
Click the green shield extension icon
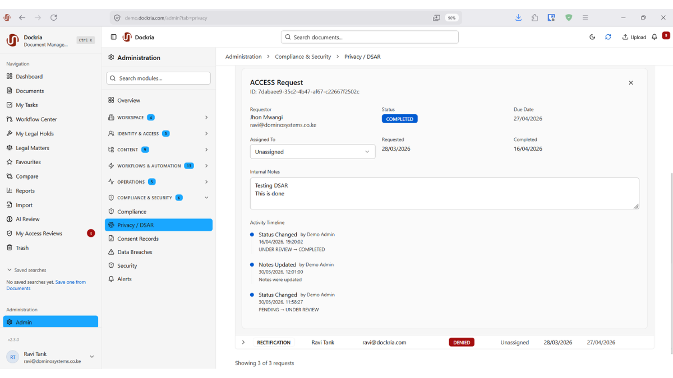point(568,18)
